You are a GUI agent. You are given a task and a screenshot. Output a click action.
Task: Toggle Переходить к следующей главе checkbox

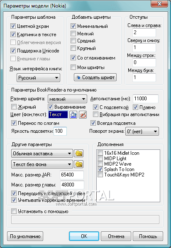14,193
